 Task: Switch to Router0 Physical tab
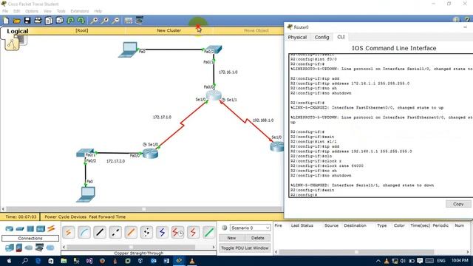[297, 37]
